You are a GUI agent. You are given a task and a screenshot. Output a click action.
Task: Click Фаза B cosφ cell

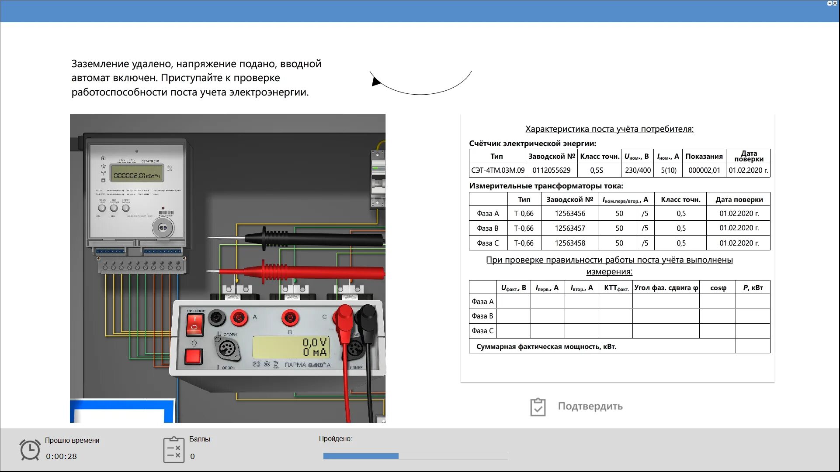tap(717, 316)
